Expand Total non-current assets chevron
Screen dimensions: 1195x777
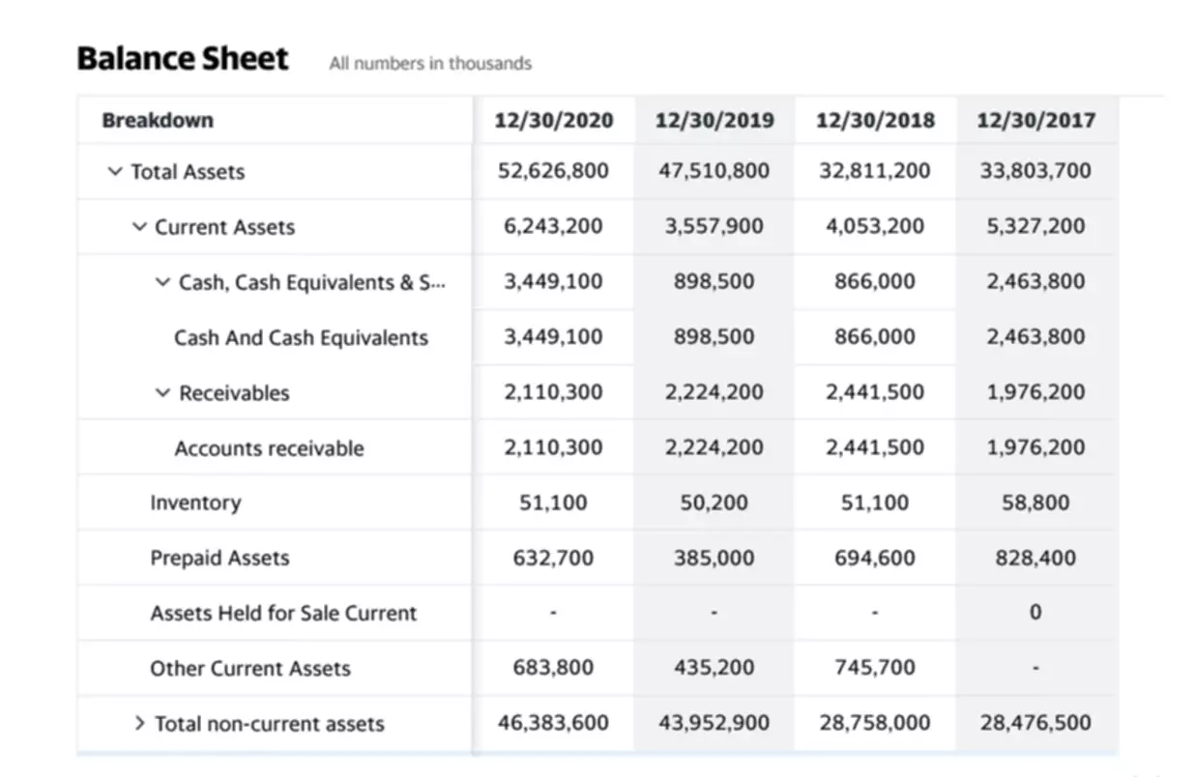pyautogui.click(x=140, y=723)
